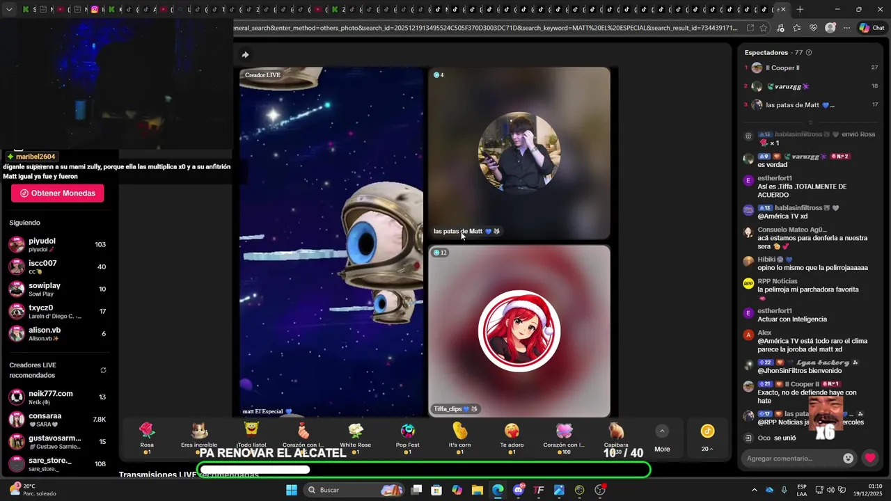Image resolution: width=891 pixels, height=501 pixels.
Task: Send the Capibara gift
Action: (x=616, y=438)
